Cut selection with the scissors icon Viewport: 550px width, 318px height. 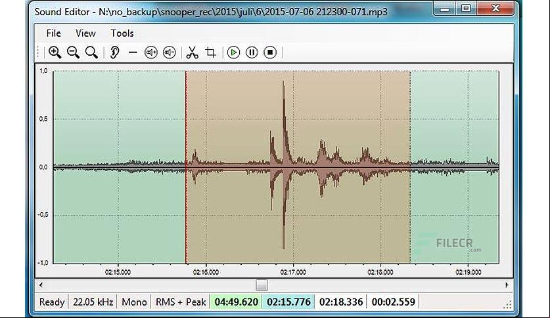192,52
